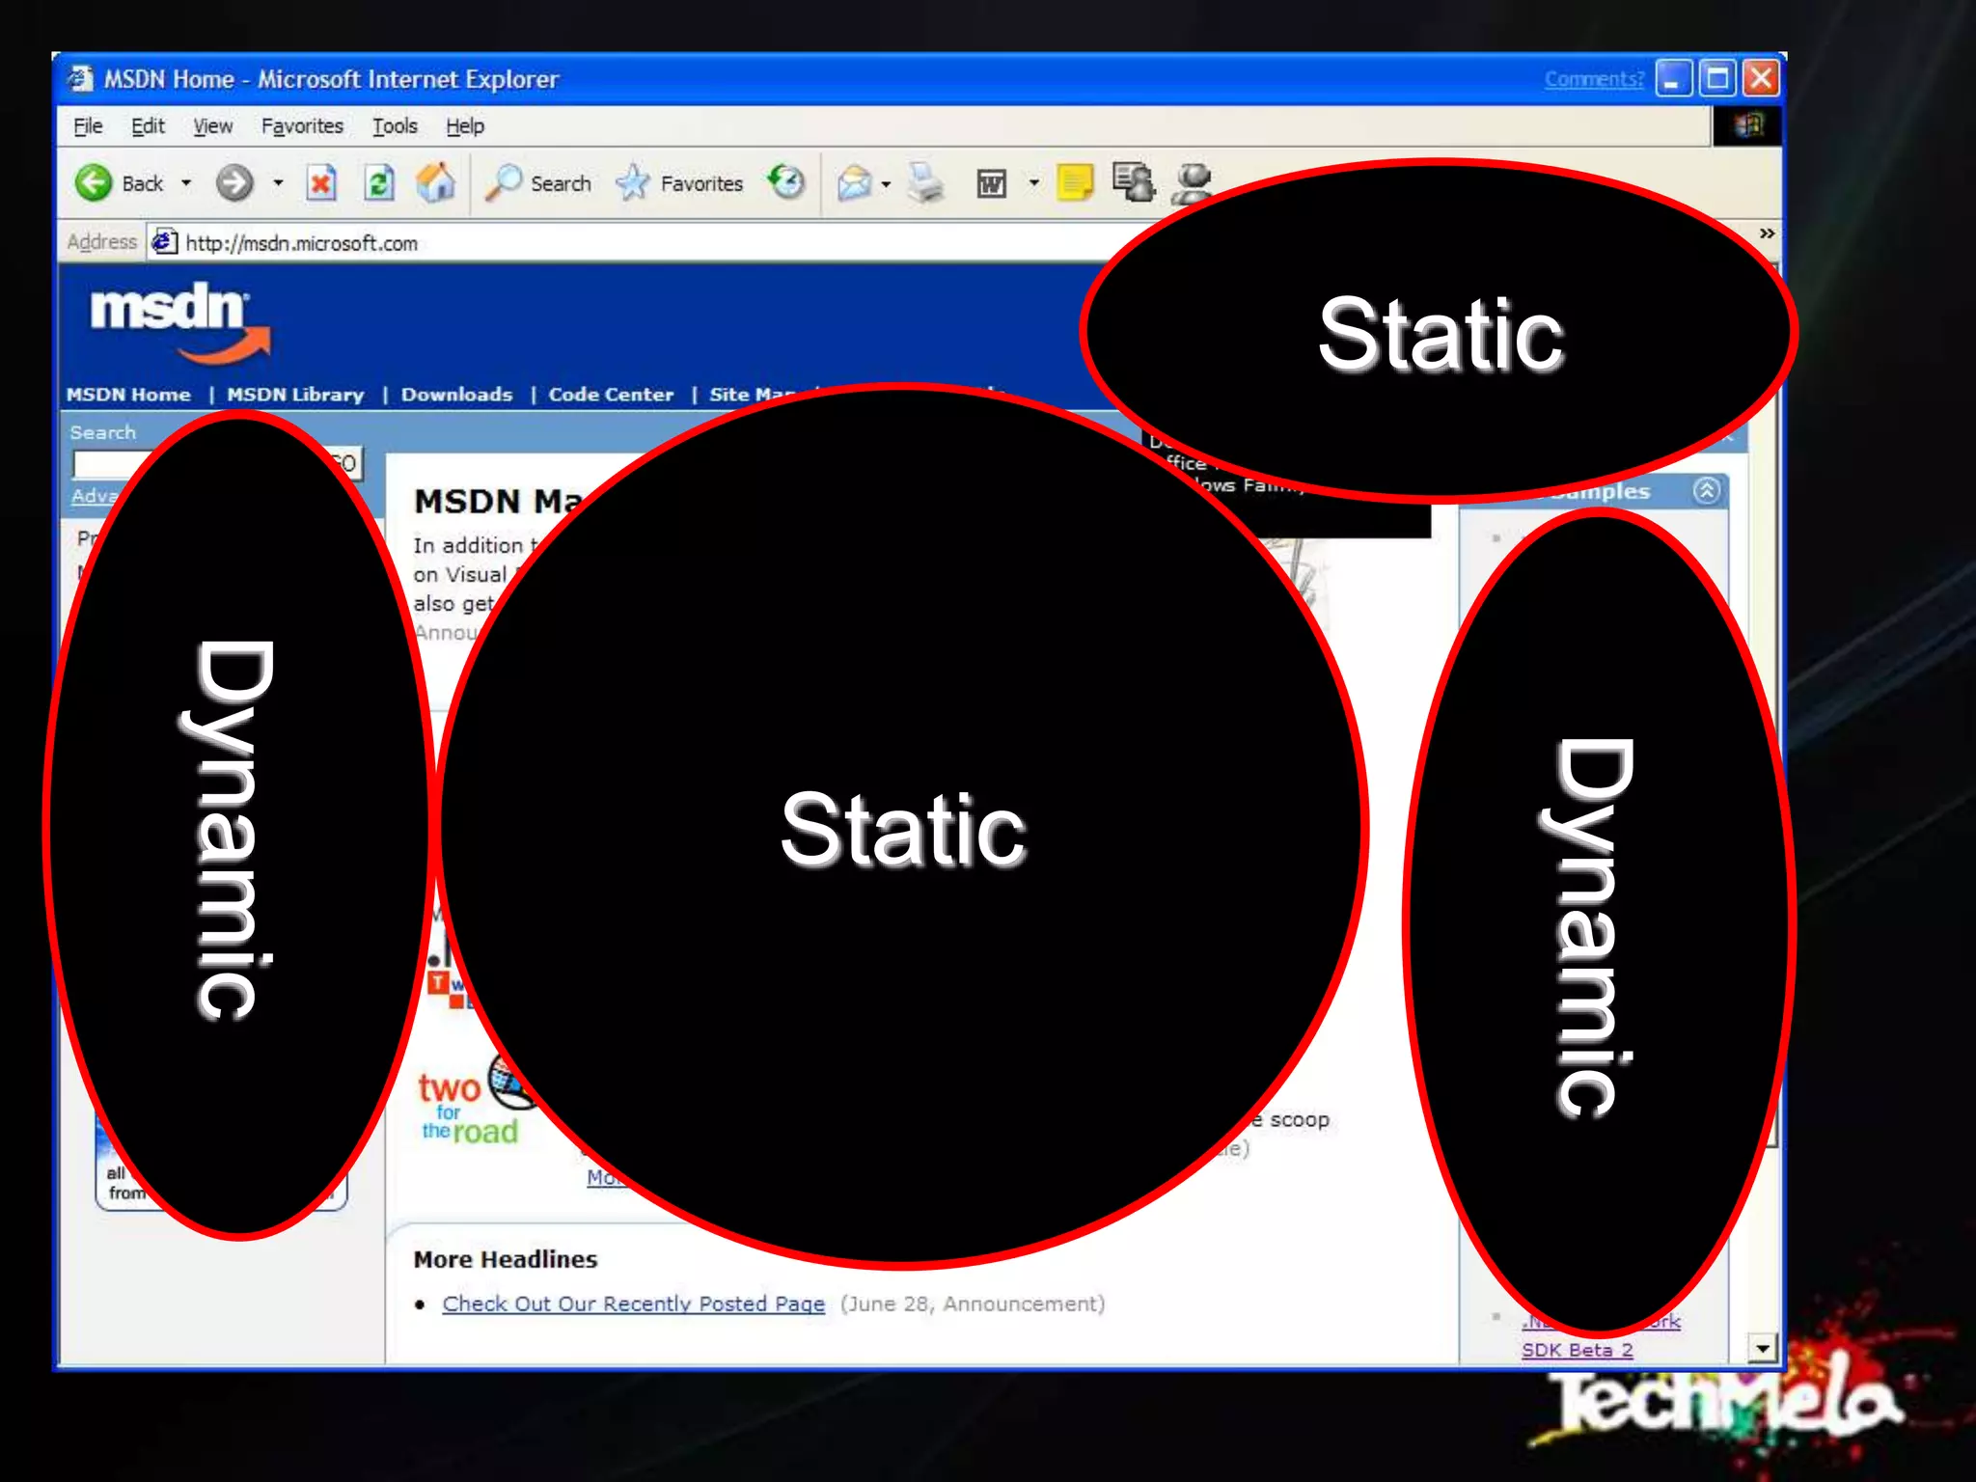The image size is (1976, 1482).
Task: Click the yellow Discuss note icon
Action: click(x=1074, y=182)
